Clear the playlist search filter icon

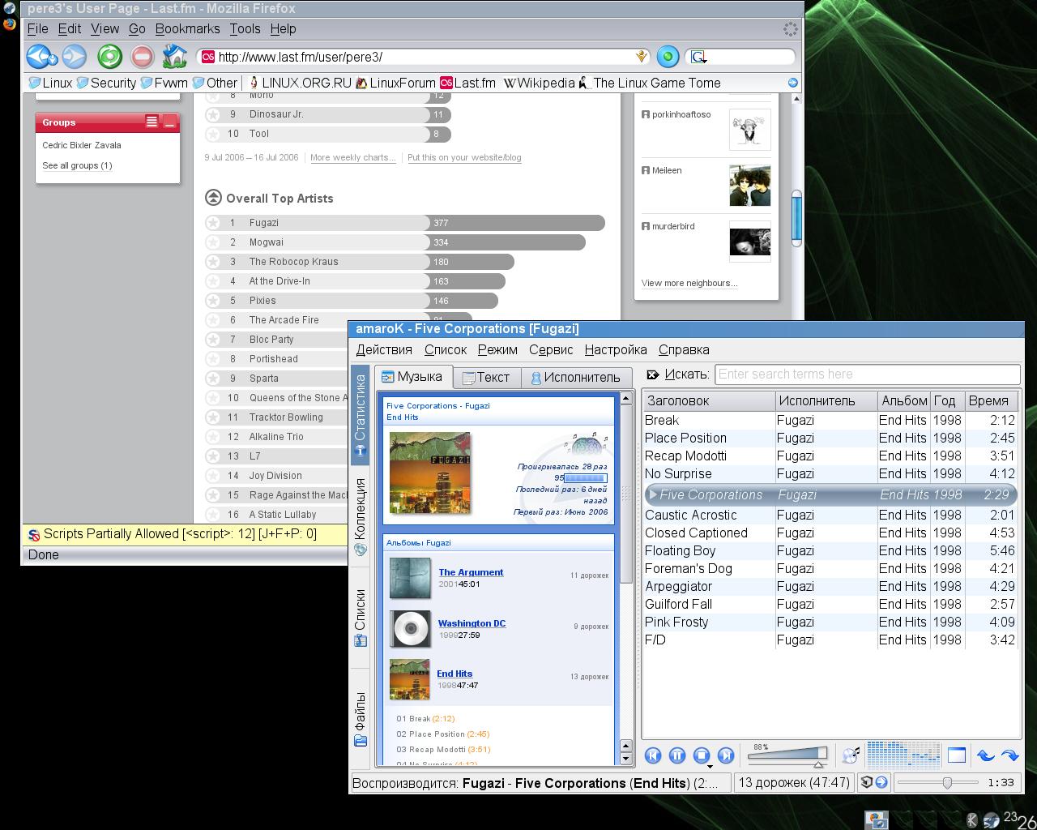(652, 374)
